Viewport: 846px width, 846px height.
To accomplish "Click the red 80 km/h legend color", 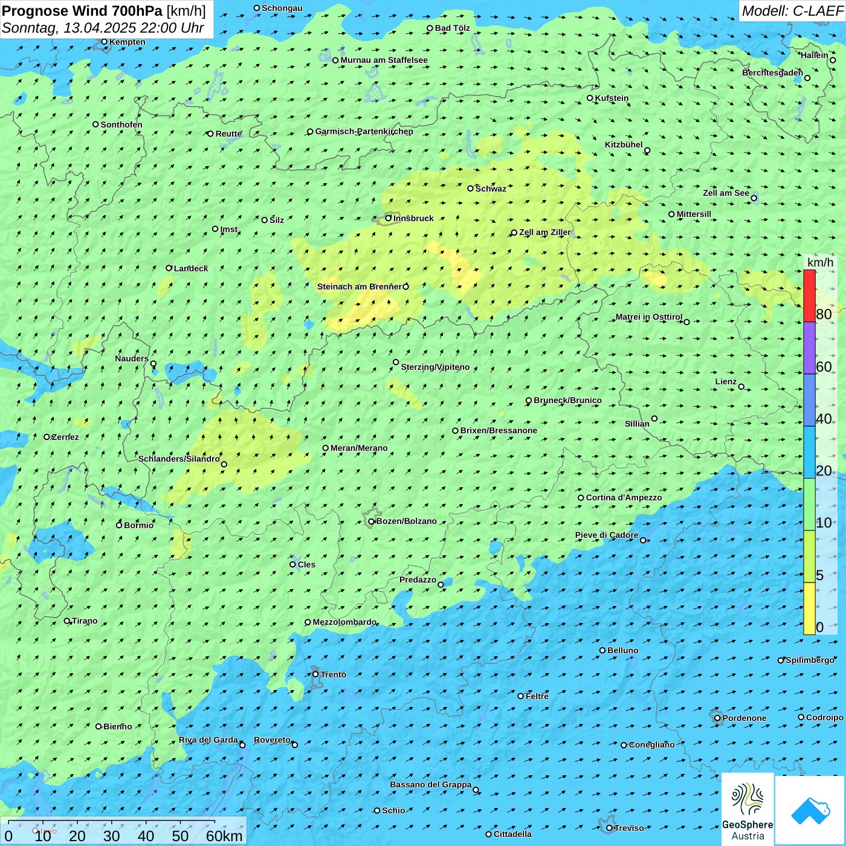I will coord(809,295).
